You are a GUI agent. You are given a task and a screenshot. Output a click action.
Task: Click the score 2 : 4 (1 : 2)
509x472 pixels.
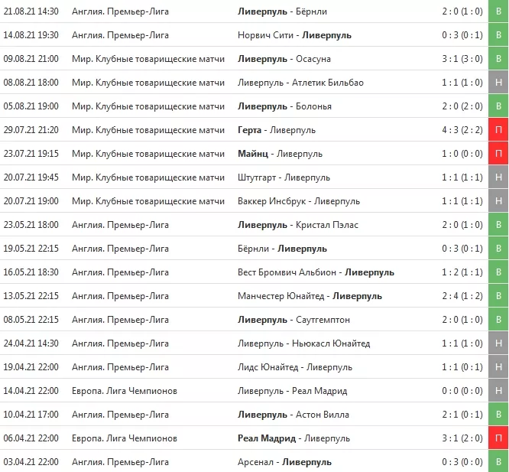[462, 296]
